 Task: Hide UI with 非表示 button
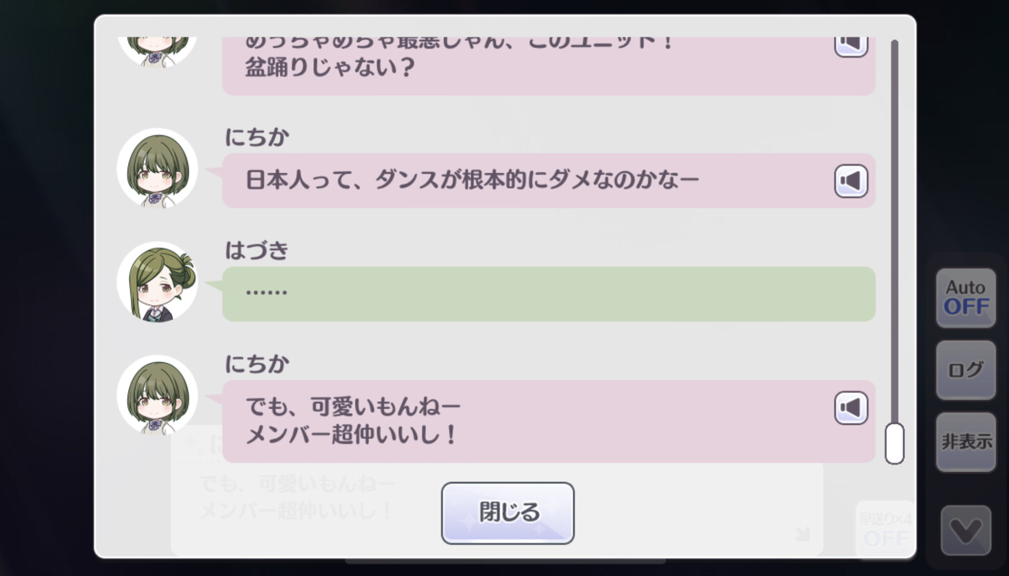966,442
